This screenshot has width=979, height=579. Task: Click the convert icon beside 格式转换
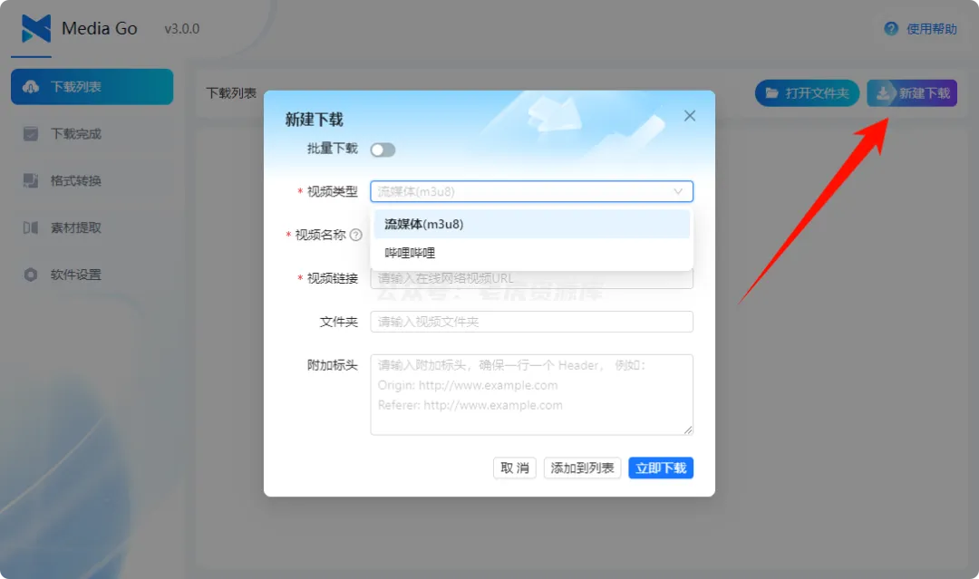pyautogui.click(x=31, y=180)
